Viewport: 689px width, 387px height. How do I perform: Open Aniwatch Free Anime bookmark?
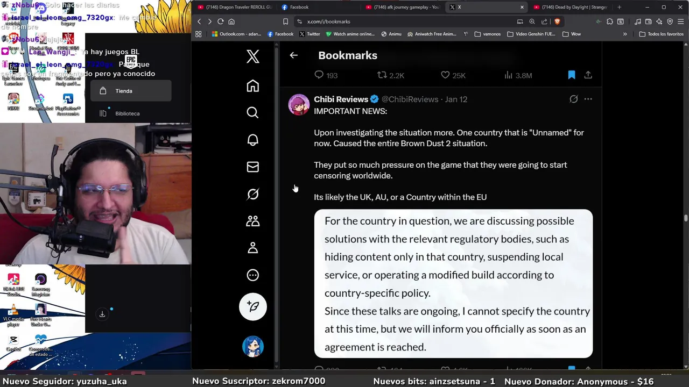pos(432,34)
